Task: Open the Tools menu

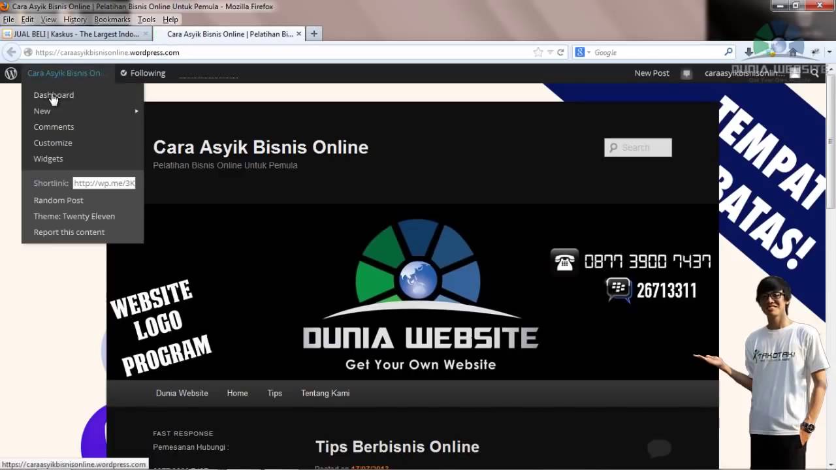Action: (146, 20)
